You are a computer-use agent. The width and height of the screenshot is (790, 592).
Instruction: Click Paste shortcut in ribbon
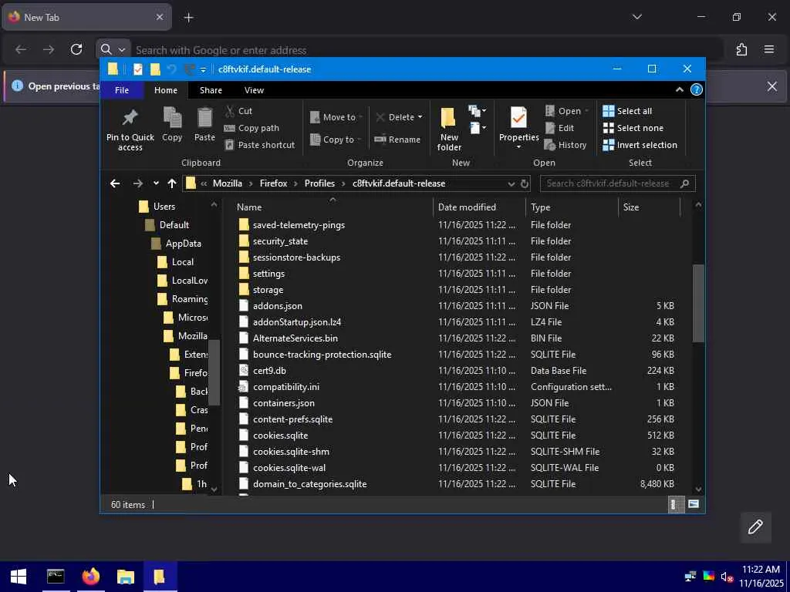click(x=259, y=145)
